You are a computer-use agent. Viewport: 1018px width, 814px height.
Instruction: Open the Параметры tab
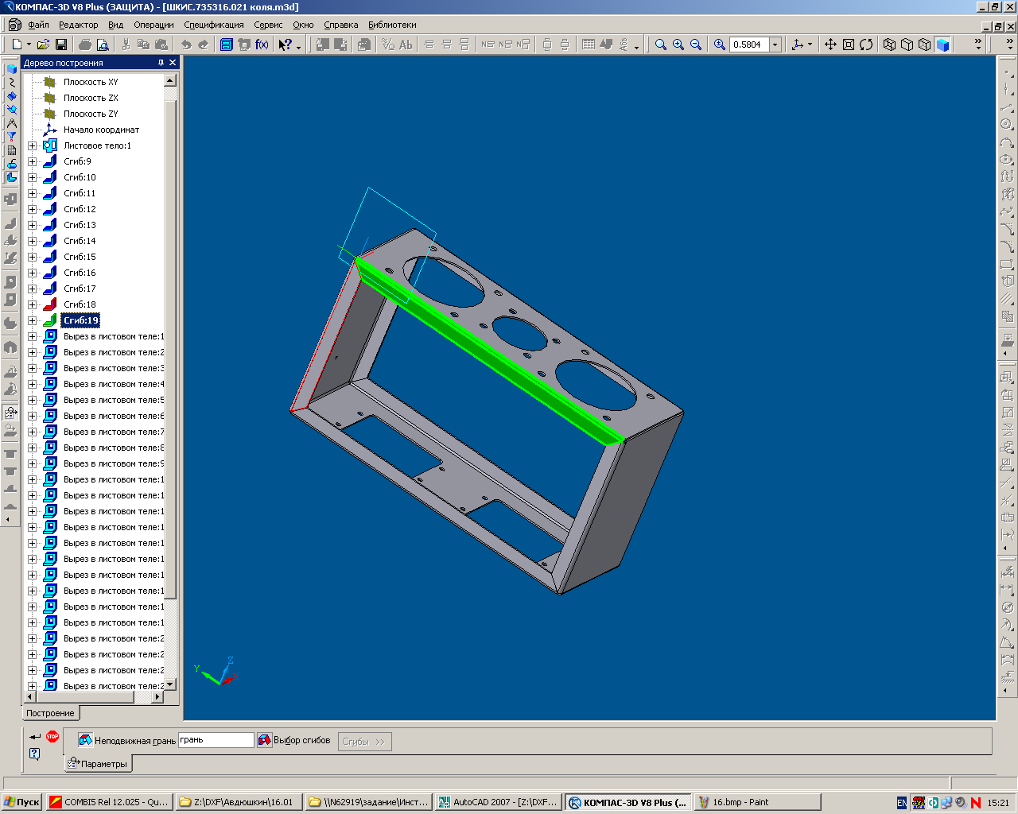(98, 764)
